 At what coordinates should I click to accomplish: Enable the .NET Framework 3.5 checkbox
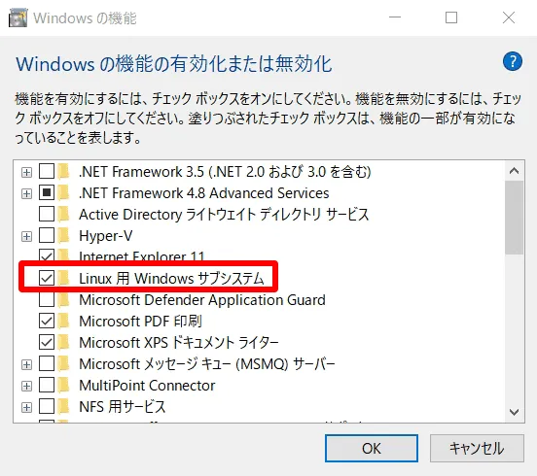[x=47, y=171]
